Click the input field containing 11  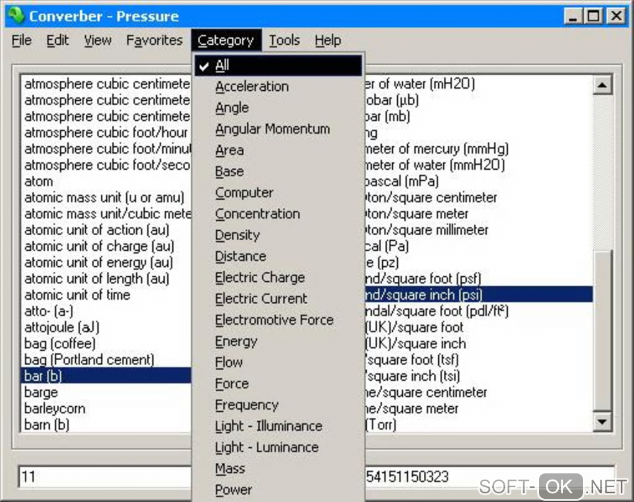point(105,476)
